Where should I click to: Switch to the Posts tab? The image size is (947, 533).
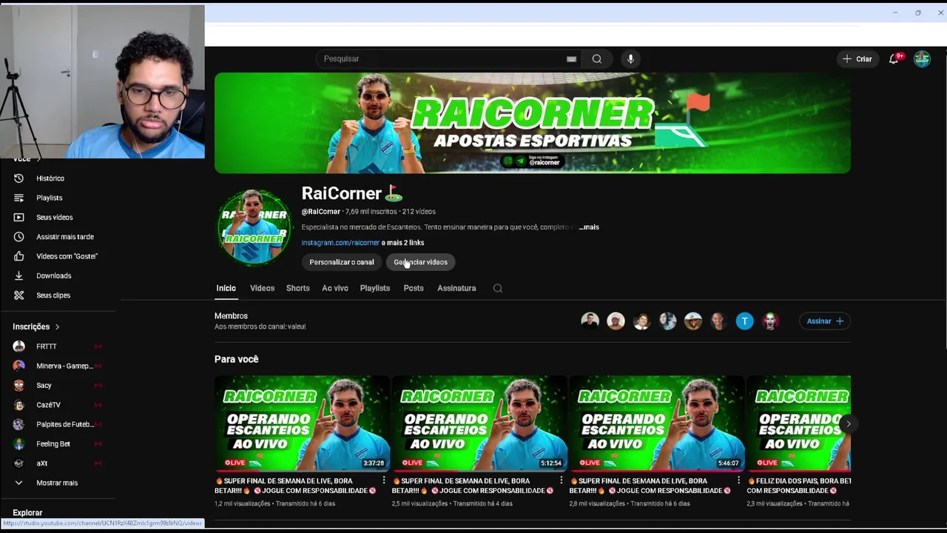(x=414, y=289)
